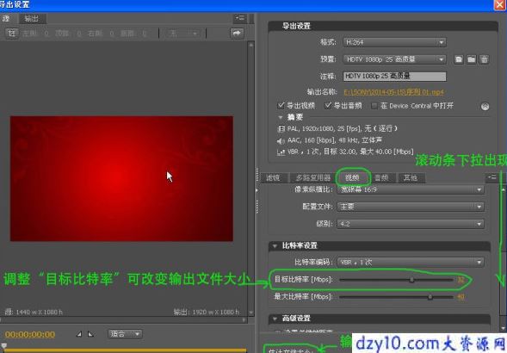
Task: Click the 注释 comment input field
Action: [x=394, y=77]
